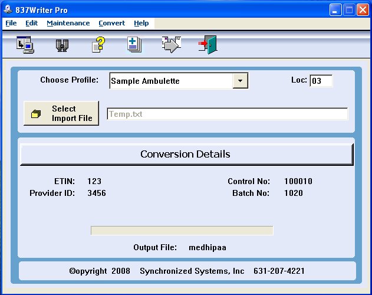
Task: Click the add new document icon
Action: [134, 44]
